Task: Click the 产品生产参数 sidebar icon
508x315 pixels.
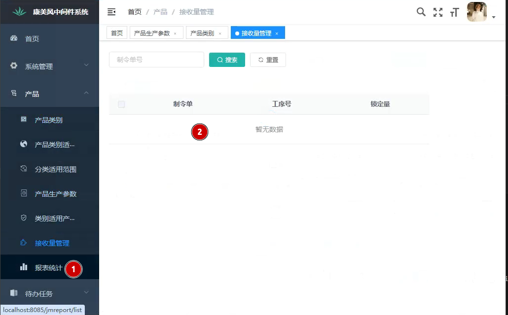Action: [24, 193]
